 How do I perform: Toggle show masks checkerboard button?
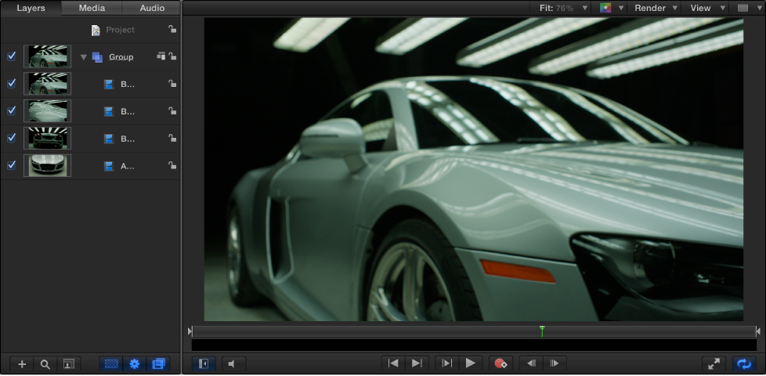pyautogui.click(x=111, y=363)
